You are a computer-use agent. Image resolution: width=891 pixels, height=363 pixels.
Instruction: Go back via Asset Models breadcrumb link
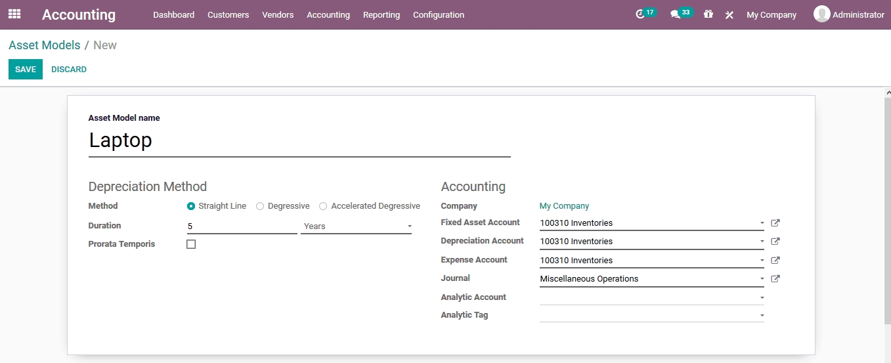point(44,45)
